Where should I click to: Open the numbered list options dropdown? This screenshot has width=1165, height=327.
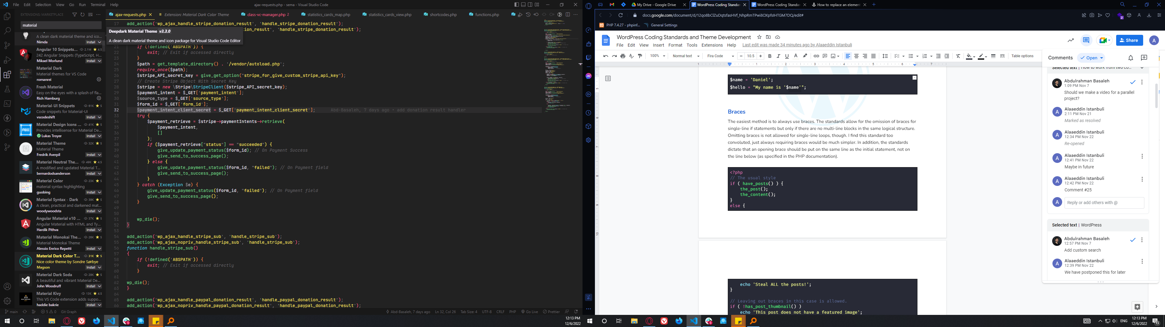pyautogui.click(x=931, y=56)
